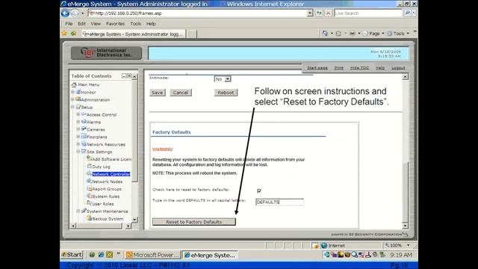Select Network Controller in the tree
Image resolution: width=478 pixels, height=269 pixels.
[x=111, y=174]
